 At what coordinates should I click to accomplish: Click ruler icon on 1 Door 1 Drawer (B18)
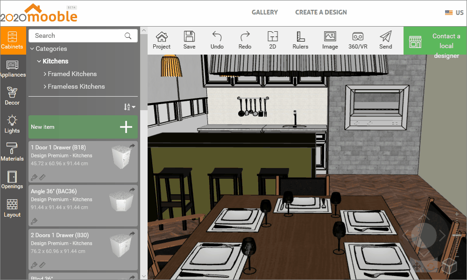[42, 178]
